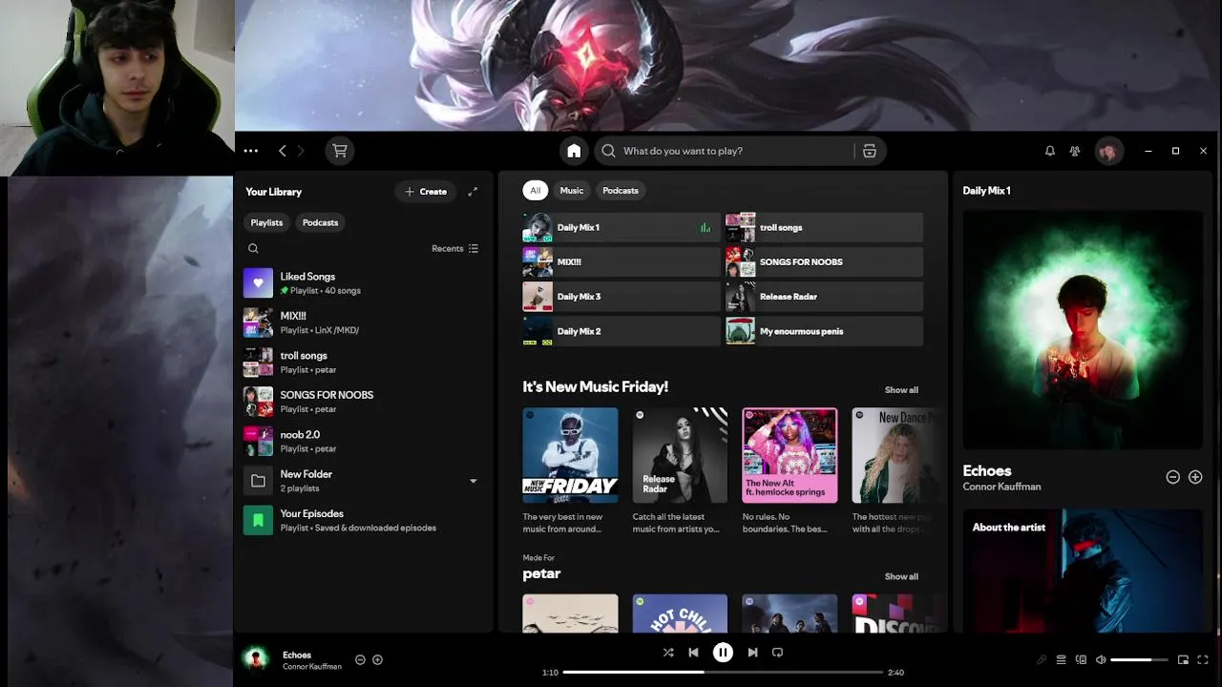Go to Home via house icon
The height and width of the screenshot is (687, 1222).
(x=574, y=151)
